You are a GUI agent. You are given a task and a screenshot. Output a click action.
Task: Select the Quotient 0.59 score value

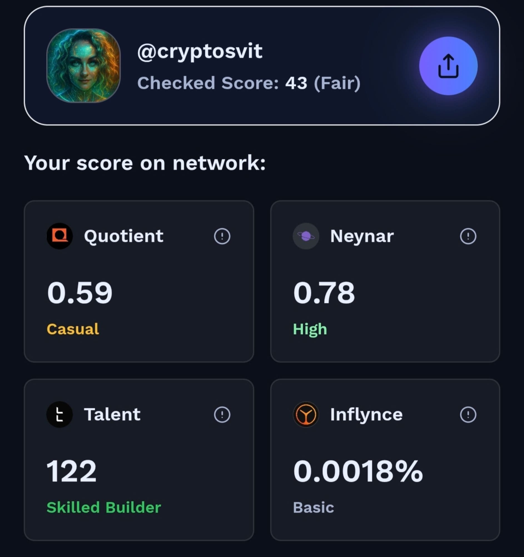pos(80,293)
